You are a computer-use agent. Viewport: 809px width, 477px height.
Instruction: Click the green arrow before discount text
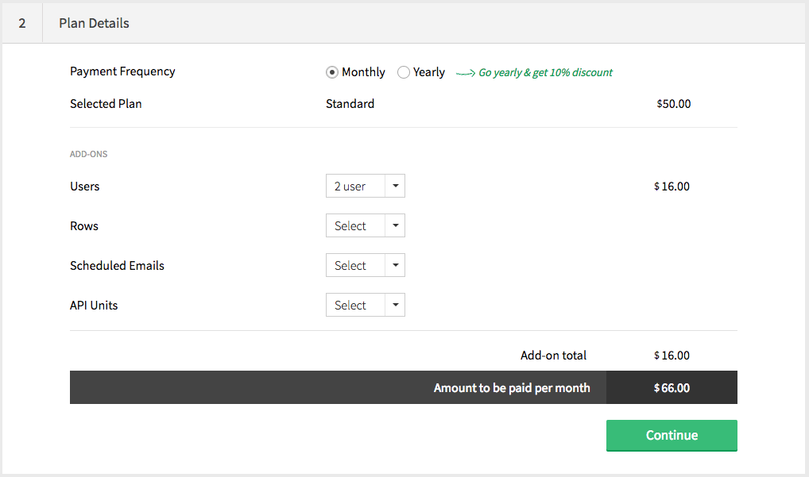pyautogui.click(x=465, y=73)
